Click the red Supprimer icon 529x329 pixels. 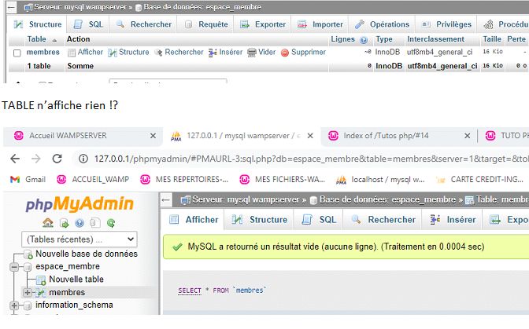285,53
